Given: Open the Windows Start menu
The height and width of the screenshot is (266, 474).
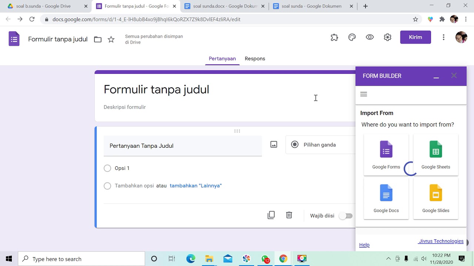Looking at the screenshot, I should [x=9, y=259].
